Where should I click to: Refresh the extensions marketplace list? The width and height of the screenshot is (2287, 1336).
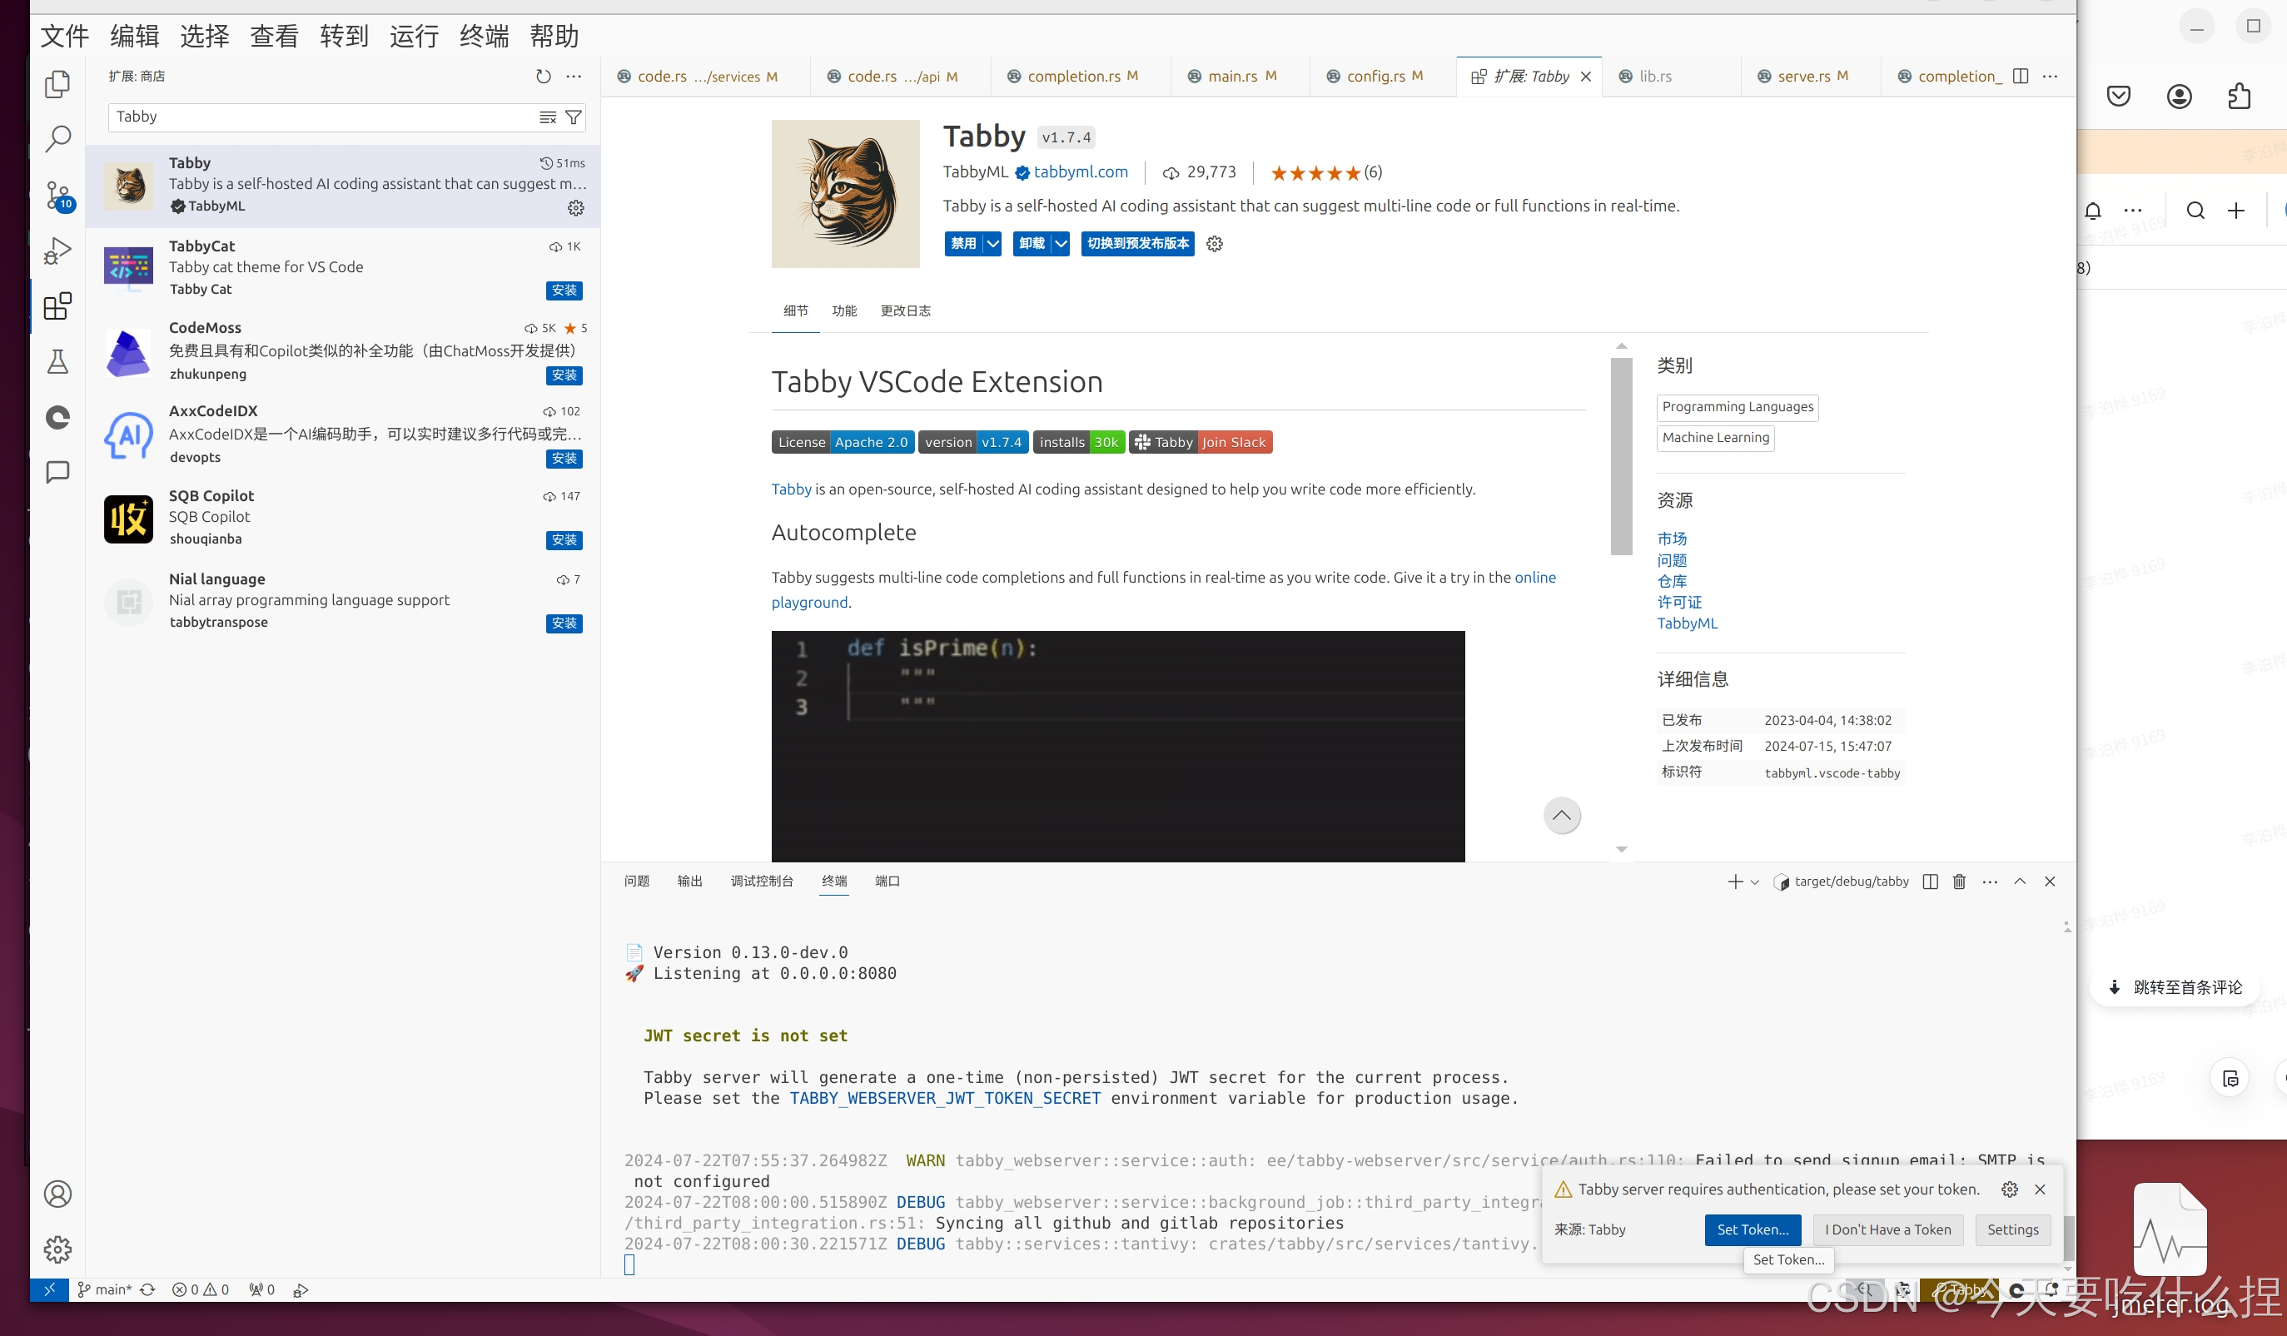click(543, 77)
